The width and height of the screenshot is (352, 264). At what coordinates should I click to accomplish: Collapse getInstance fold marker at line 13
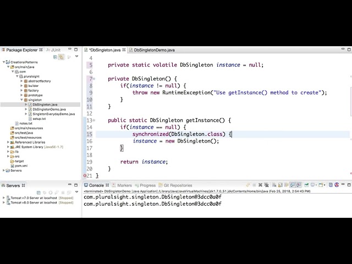pos(94,120)
